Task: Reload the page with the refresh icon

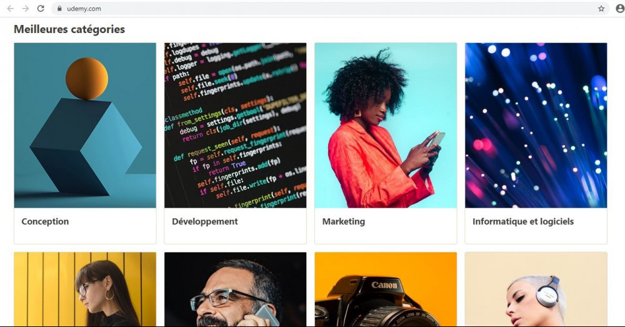Action: click(x=41, y=8)
